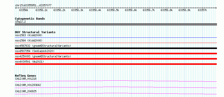The height and width of the screenshot is (97, 224).
Task: Click the magenta CA12|NM_001293642 gene line
Action: point(116,87)
